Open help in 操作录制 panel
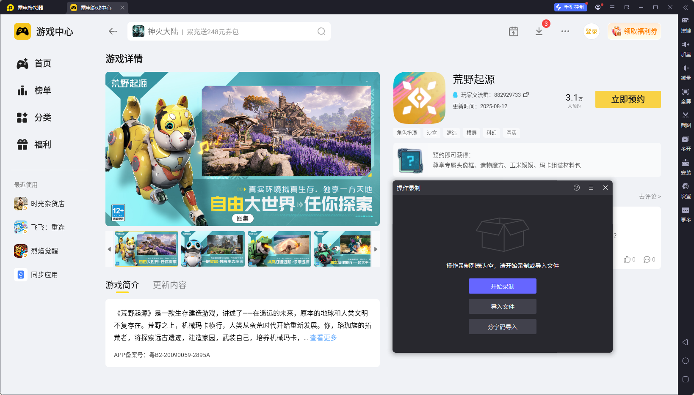 [577, 188]
